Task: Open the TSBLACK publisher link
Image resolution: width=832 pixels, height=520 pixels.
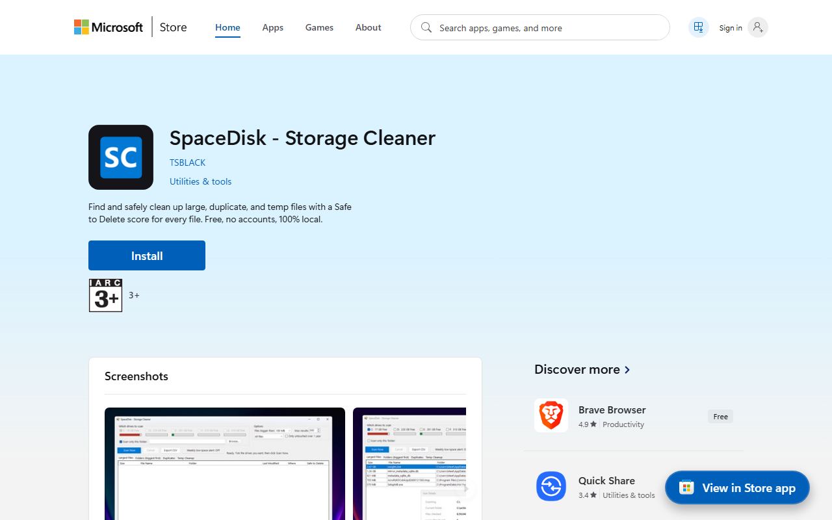Action: (x=187, y=162)
